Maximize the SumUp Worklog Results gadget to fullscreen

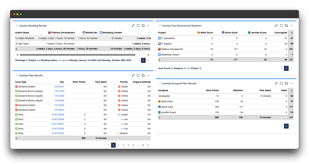click(x=138, y=26)
